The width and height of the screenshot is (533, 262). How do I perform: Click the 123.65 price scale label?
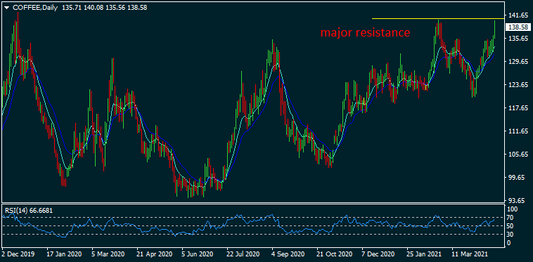518,85
